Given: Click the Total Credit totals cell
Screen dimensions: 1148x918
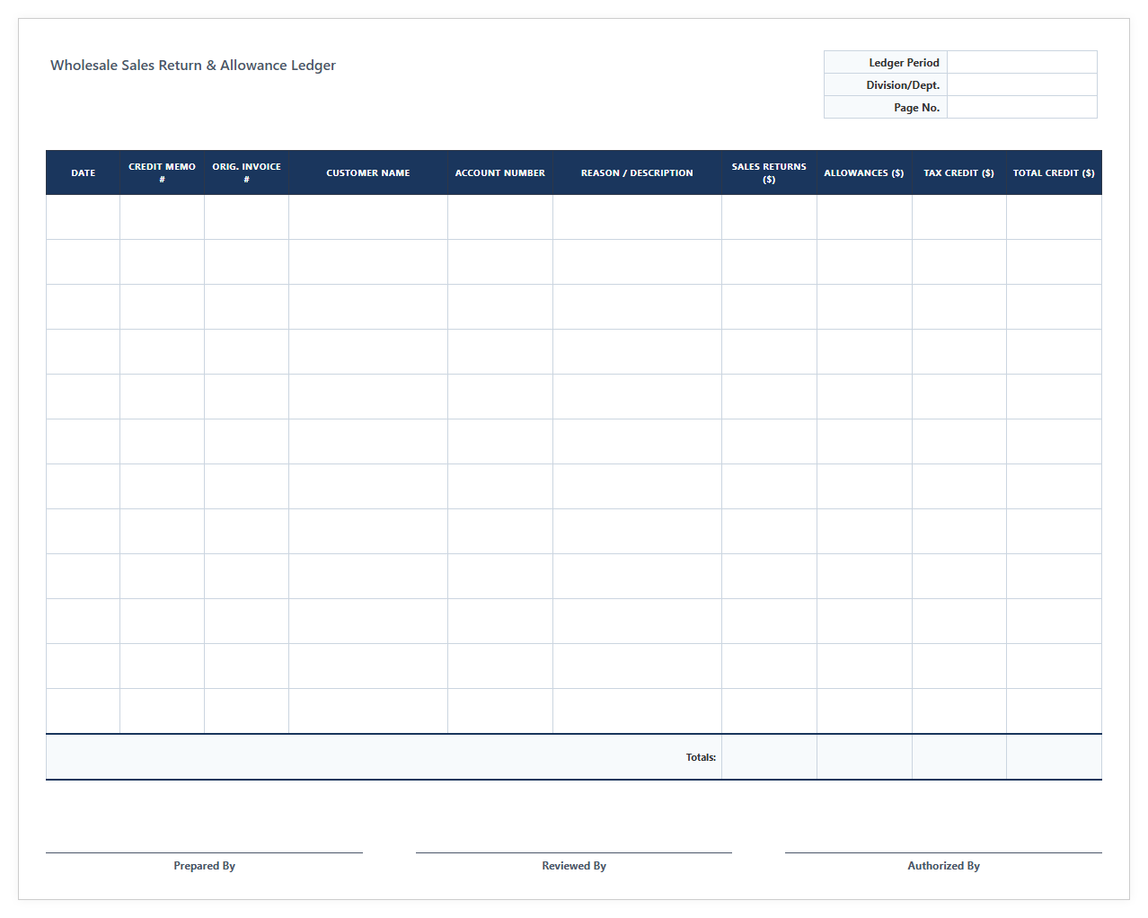Looking at the screenshot, I should (1054, 757).
